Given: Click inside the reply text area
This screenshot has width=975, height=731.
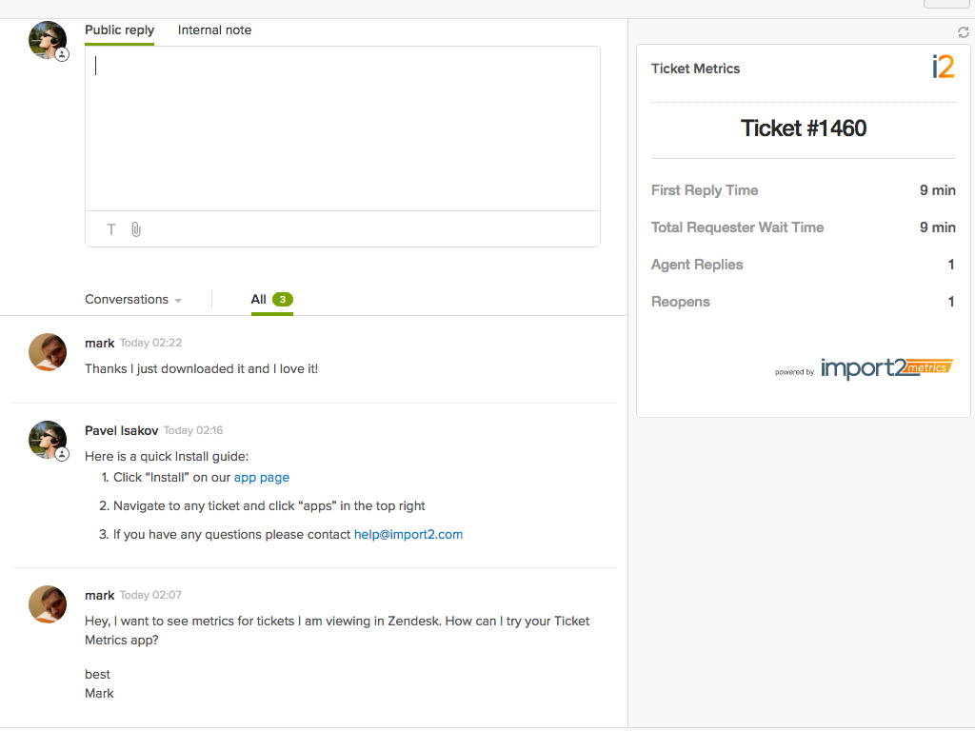Looking at the screenshot, I should 343,128.
